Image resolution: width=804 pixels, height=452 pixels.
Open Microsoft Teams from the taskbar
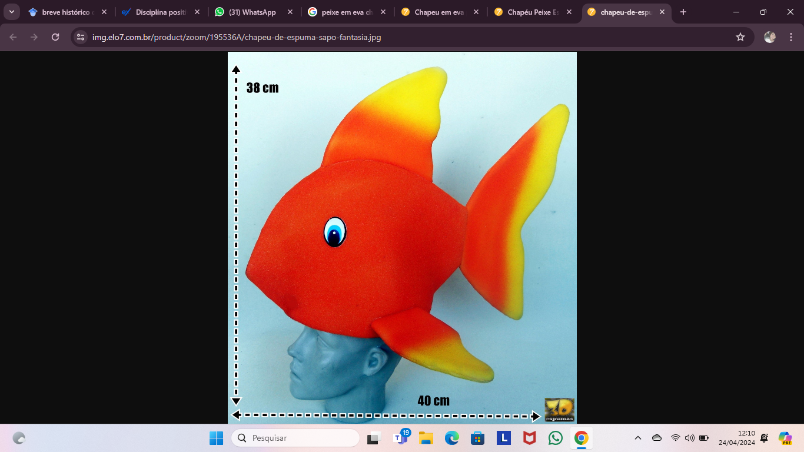point(400,438)
